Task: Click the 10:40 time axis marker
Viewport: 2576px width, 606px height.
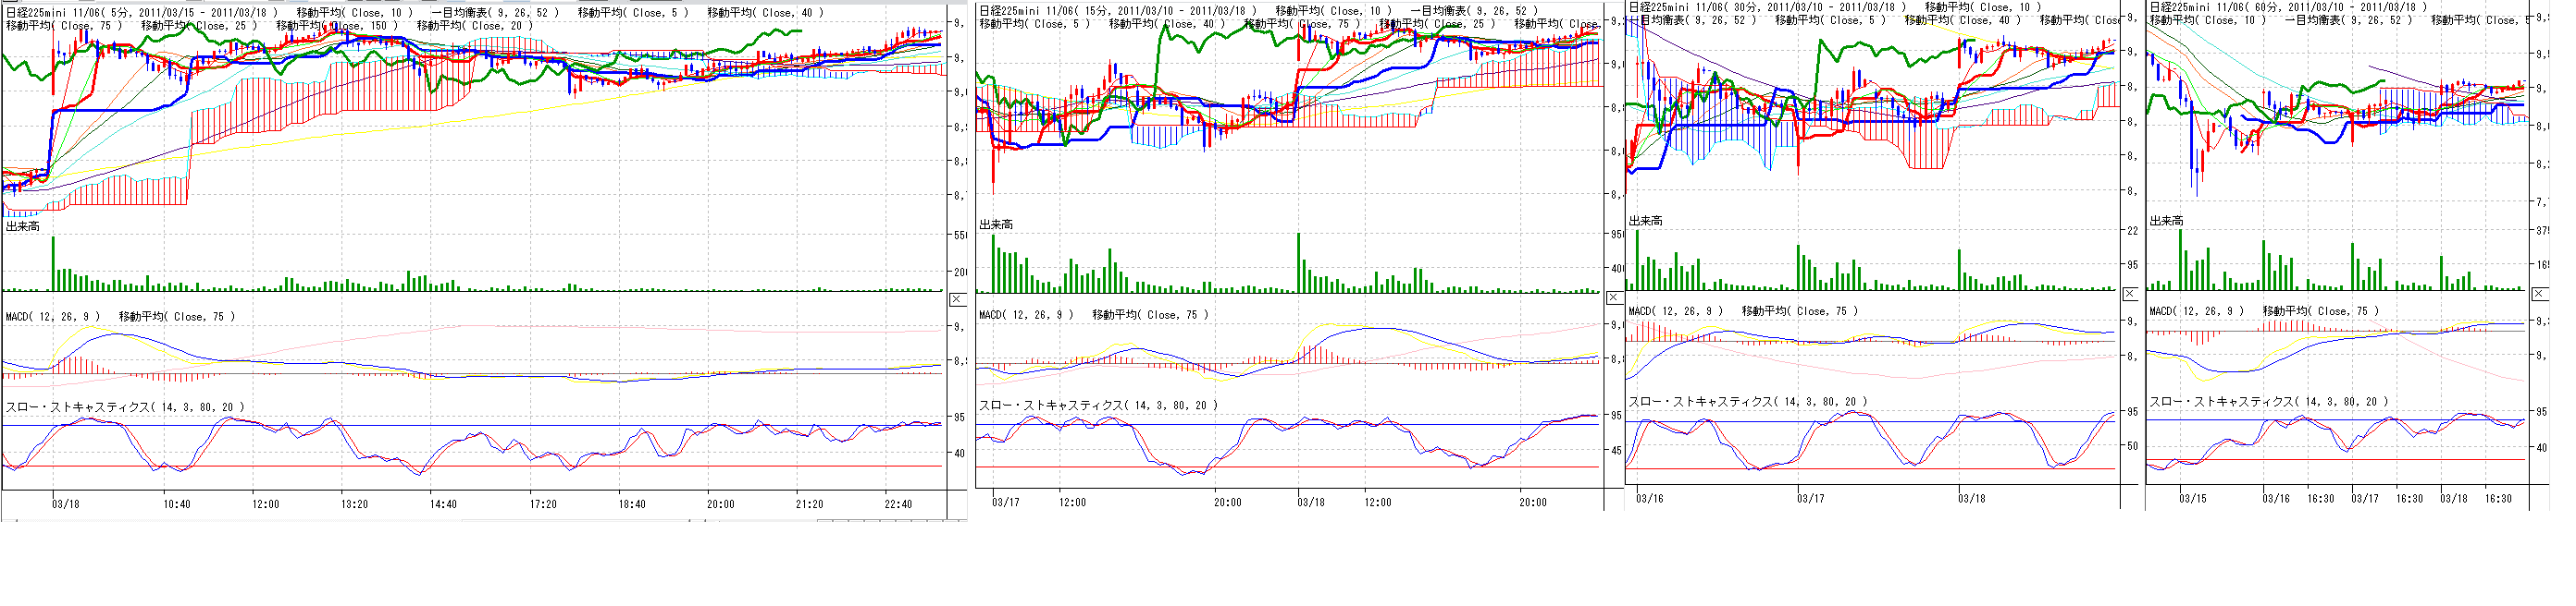Action: tap(177, 504)
